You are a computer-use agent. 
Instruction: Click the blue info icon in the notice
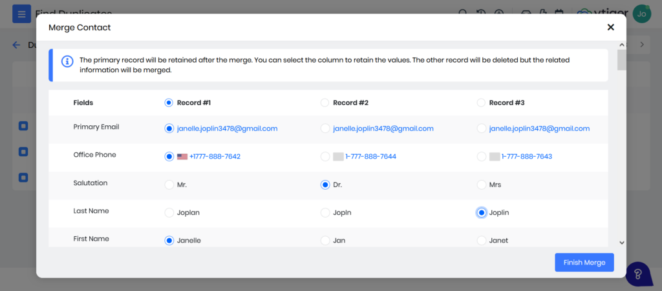(67, 61)
